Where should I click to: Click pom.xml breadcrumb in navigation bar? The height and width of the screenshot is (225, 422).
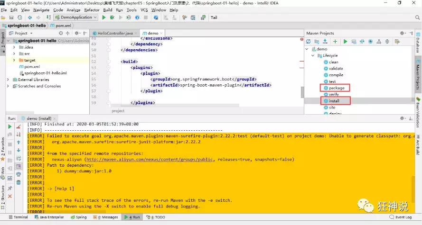pos(61,26)
